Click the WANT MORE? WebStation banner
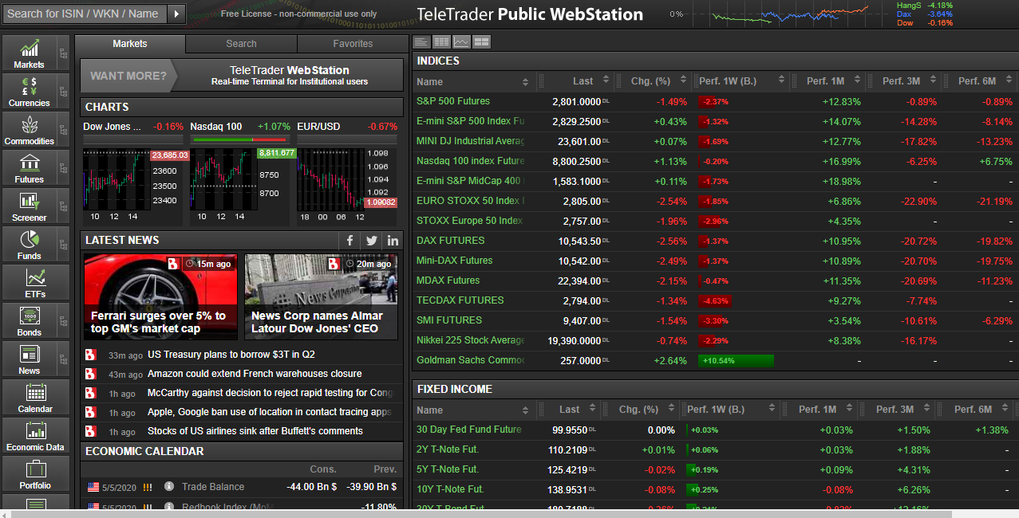The image size is (1019, 518). (x=242, y=76)
